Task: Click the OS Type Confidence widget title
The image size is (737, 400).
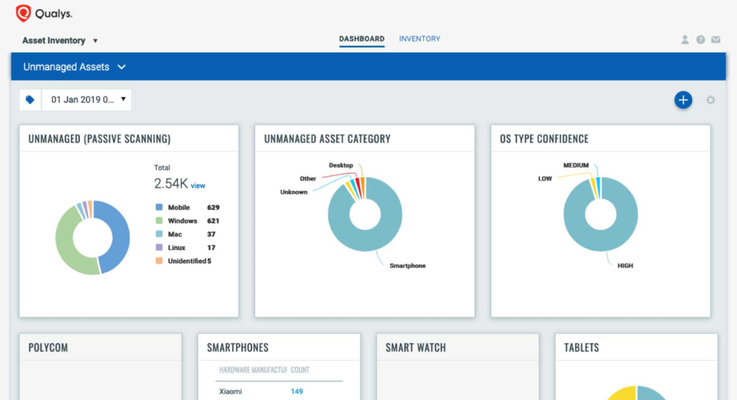Action: [544, 139]
